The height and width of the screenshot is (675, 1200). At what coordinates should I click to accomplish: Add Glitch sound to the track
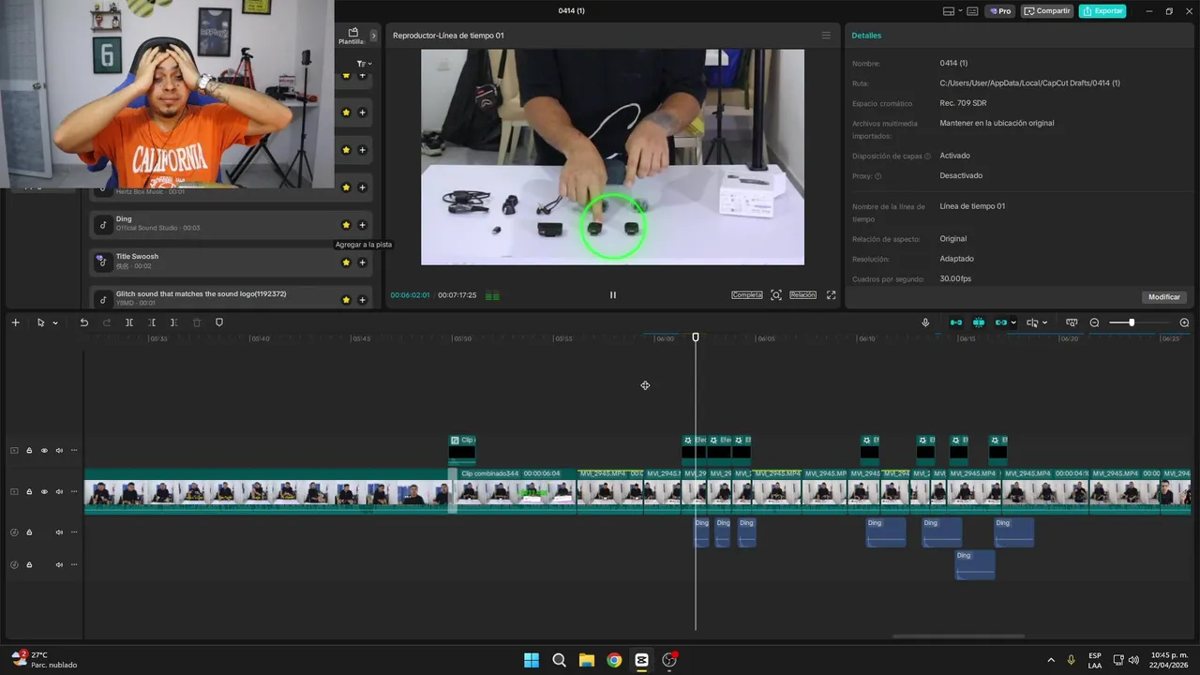point(362,300)
